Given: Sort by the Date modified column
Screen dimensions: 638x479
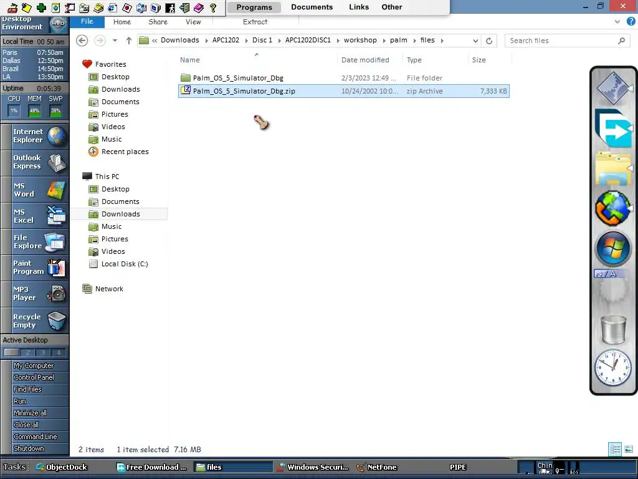Looking at the screenshot, I should click(365, 60).
